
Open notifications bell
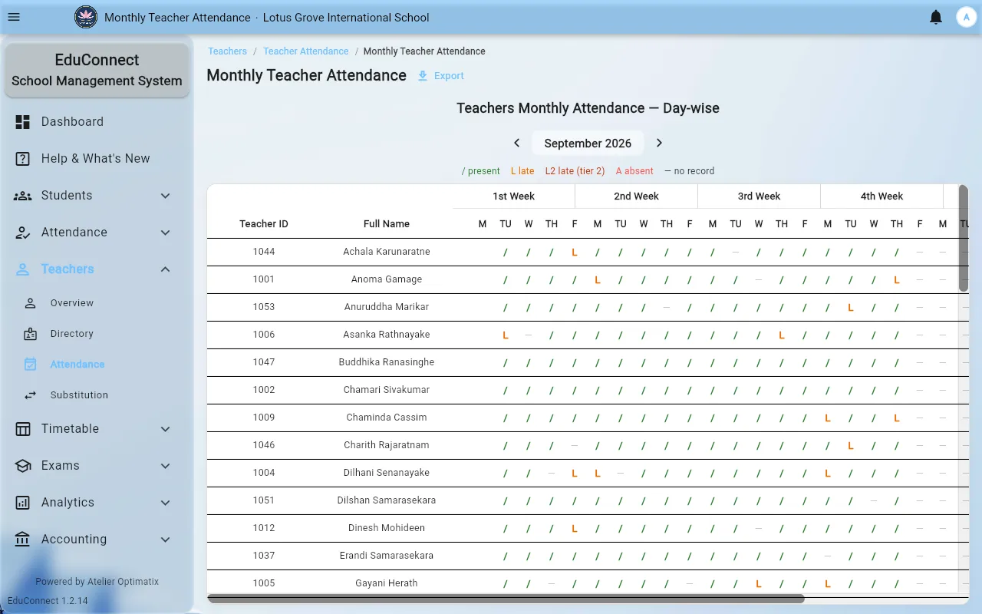tap(936, 17)
